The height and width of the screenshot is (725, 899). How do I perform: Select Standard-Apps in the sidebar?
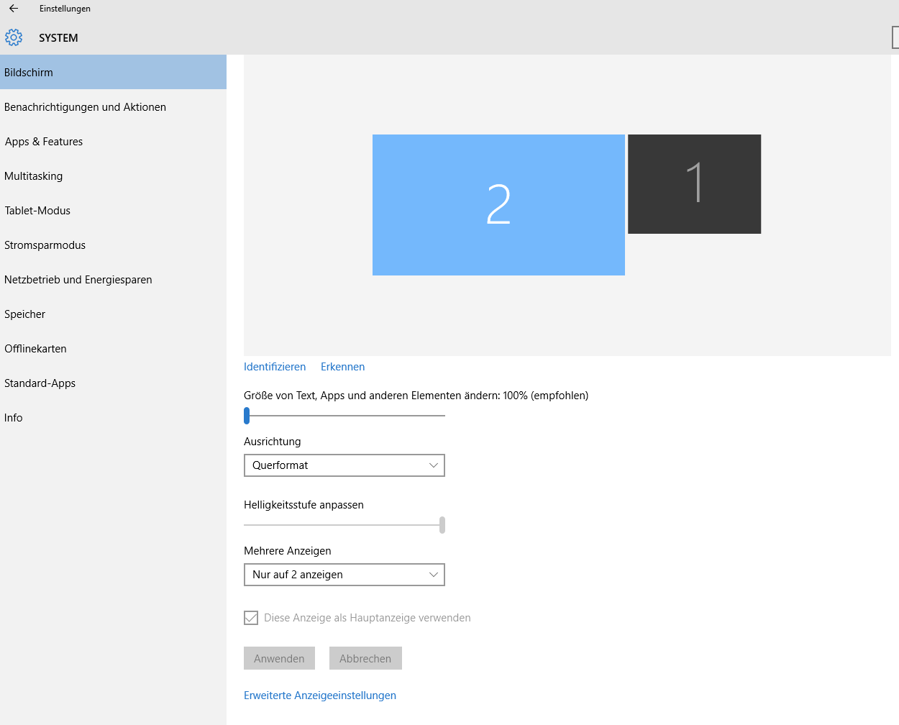point(113,383)
